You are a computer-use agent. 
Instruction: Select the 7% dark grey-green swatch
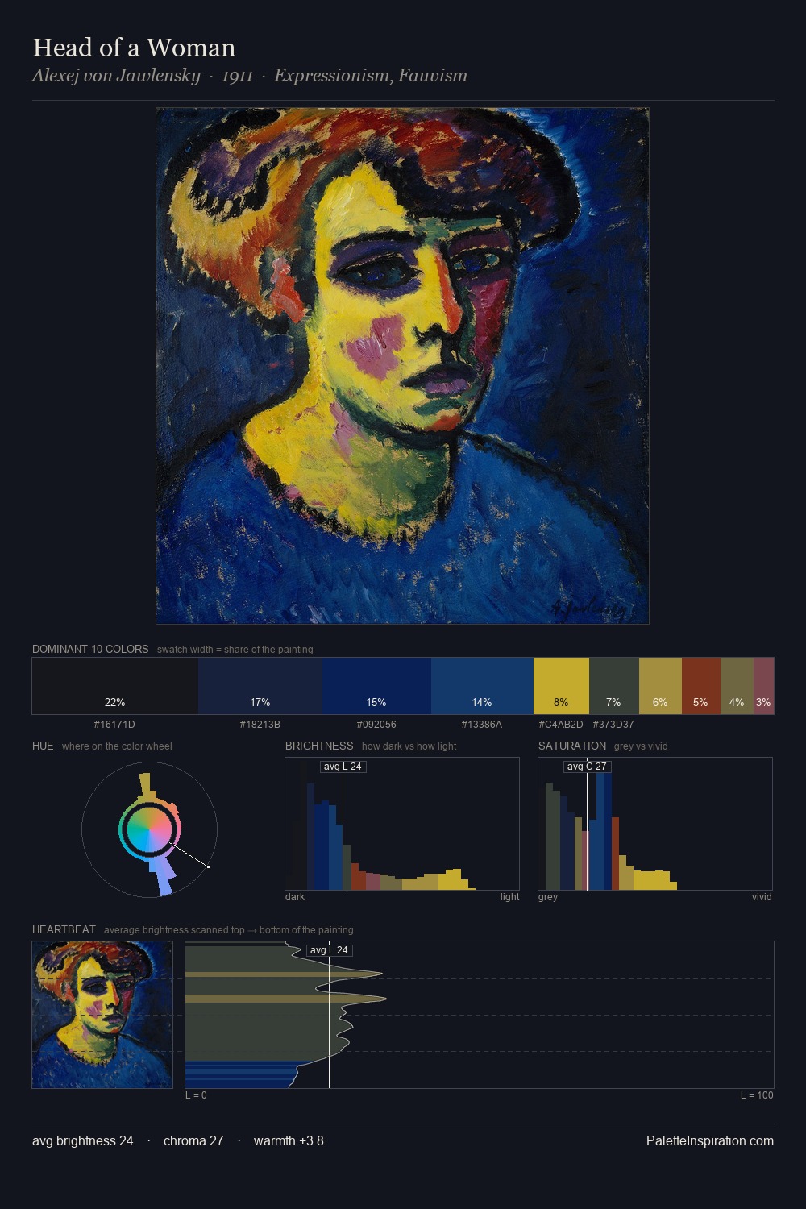[x=614, y=686]
